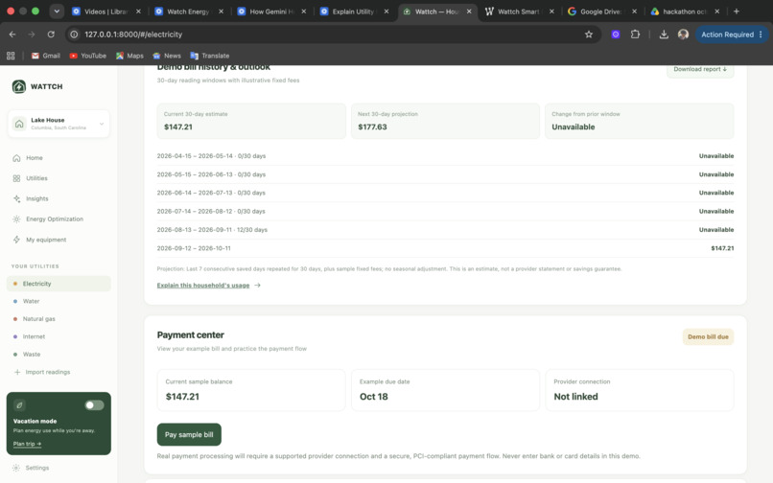This screenshot has height=483, width=773.
Task: Click the Demo bill due badge
Action: click(x=708, y=337)
